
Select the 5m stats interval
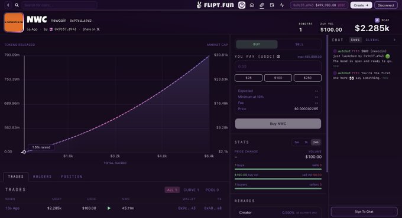tap(297, 142)
